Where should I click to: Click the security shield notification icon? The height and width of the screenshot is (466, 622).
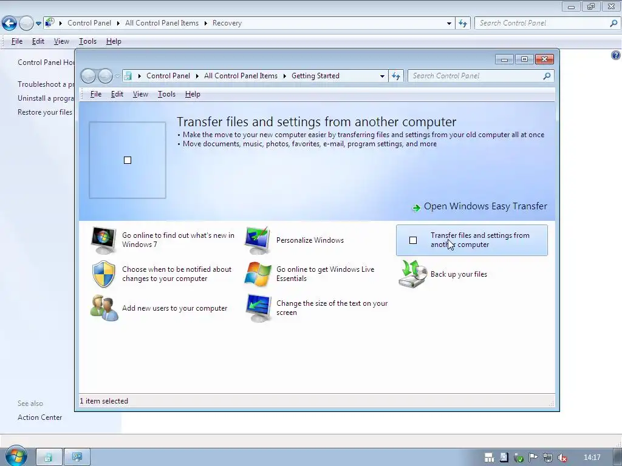click(x=103, y=274)
